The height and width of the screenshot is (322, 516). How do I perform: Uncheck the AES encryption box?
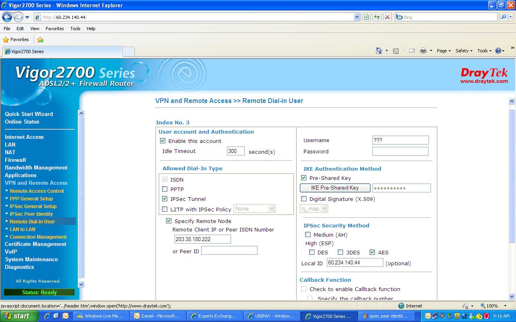coord(372,252)
